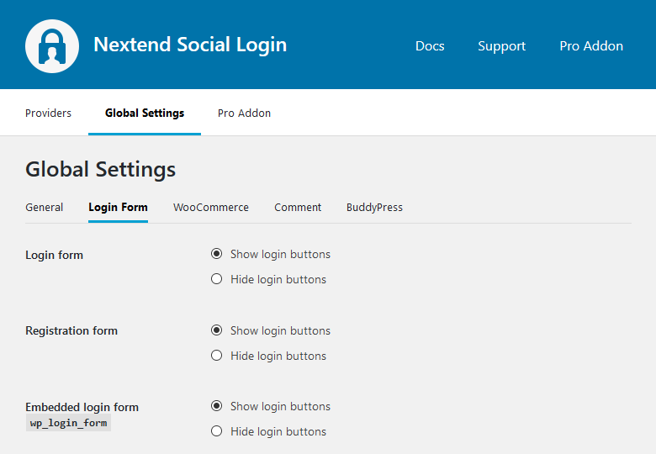Screen dimensions: 656x454
Task: Open the BuddyPress settings subtab
Action: click(x=374, y=207)
